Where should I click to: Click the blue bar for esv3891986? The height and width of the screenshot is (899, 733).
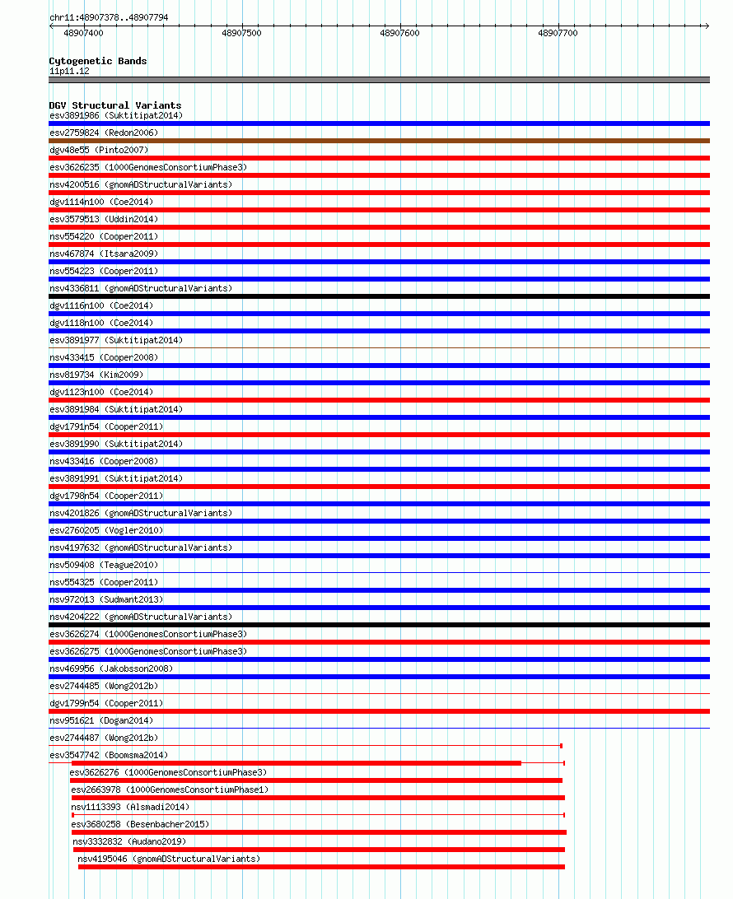coord(379,123)
